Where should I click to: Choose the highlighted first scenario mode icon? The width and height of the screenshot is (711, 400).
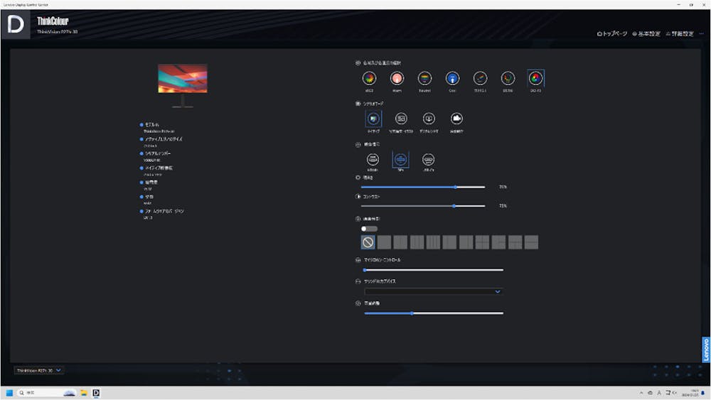[x=373, y=119]
